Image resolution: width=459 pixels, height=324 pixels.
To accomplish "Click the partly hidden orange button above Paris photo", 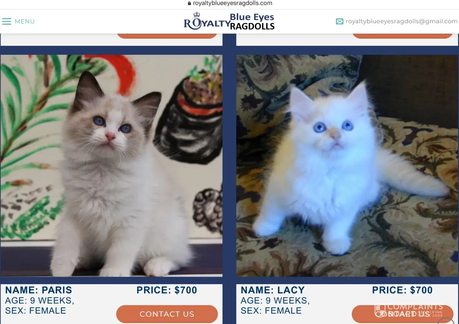I will (167, 36).
